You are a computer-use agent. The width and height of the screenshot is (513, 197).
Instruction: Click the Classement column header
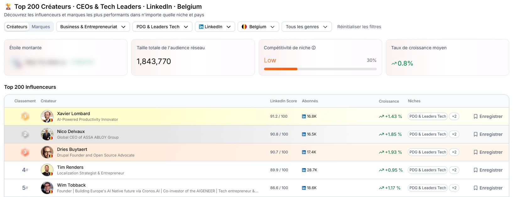click(25, 101)
